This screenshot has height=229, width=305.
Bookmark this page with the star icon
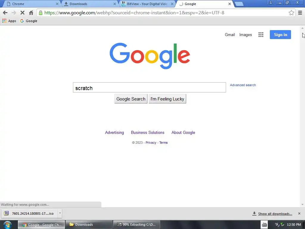(291, 13)
